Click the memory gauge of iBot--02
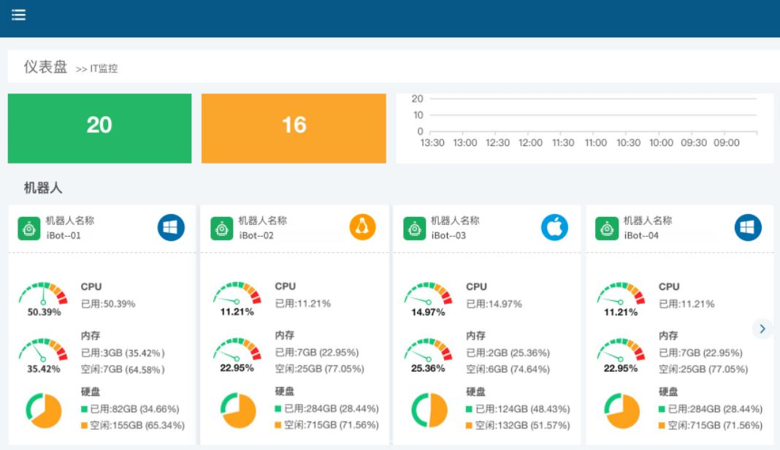The height and width of the screenshot is (450, 780). pos(237,356)
